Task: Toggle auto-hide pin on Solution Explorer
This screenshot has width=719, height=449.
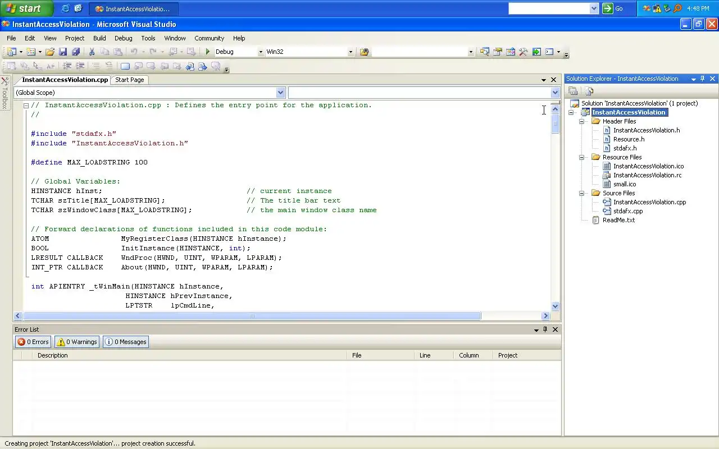Action: click(703, 79)
